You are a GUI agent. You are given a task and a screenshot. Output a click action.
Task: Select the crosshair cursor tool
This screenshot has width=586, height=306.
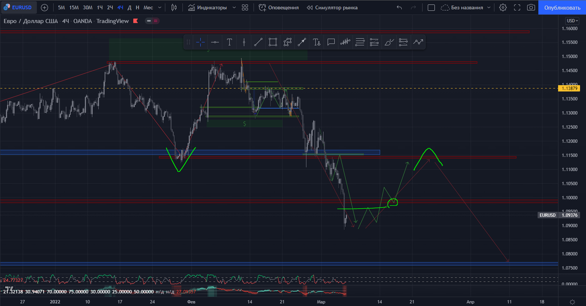pyautogui.click(x=200, y=42)
